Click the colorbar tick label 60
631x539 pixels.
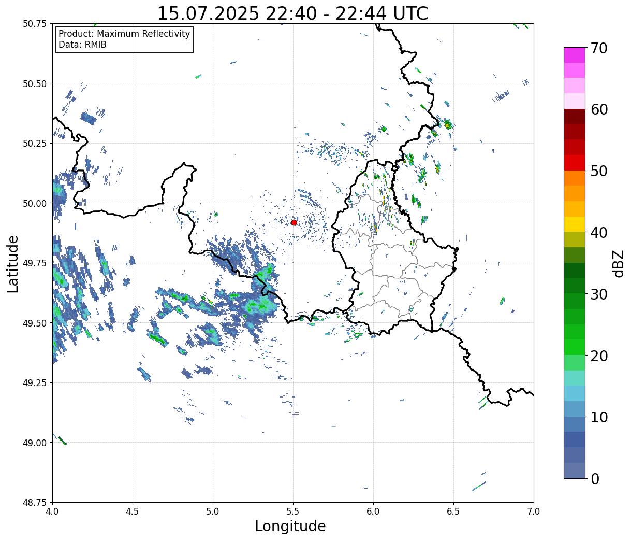coord(599,109)
